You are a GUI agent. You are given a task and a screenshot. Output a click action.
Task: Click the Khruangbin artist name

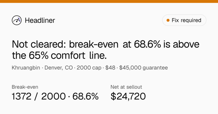tap(26, 68)
